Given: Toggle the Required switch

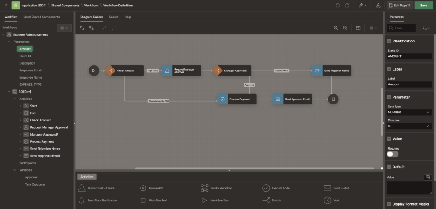Looking at the screenshot, I should (x=393, y=154).
